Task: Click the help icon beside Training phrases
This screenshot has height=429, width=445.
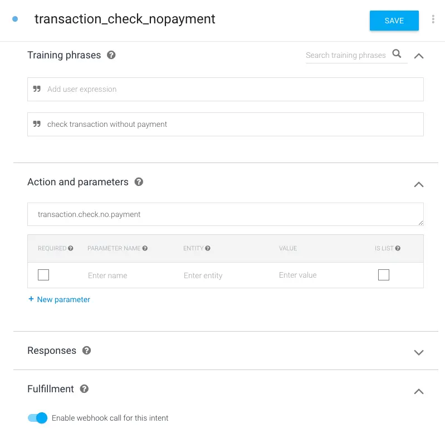Action: (111, 55)
